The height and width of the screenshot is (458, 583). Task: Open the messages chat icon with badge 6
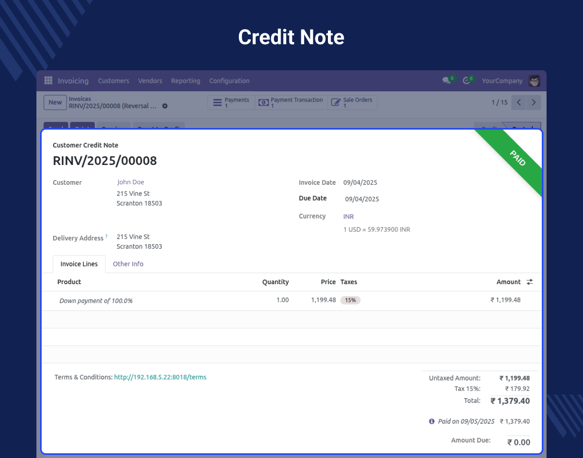pos(446,80)
